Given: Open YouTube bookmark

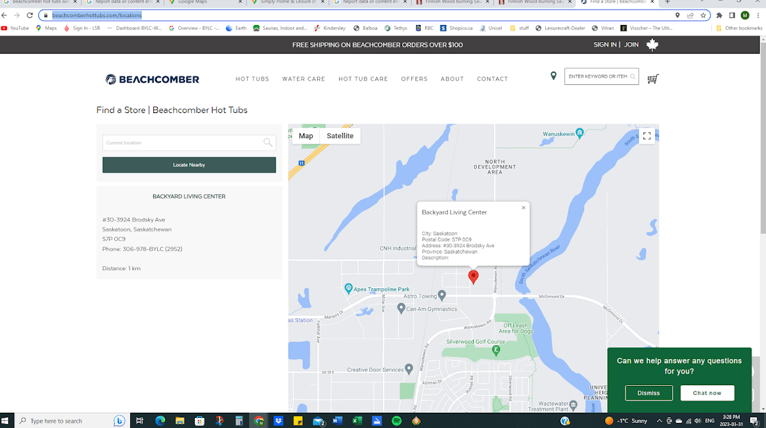Looking at the screenshot, I should click(15, 28).
